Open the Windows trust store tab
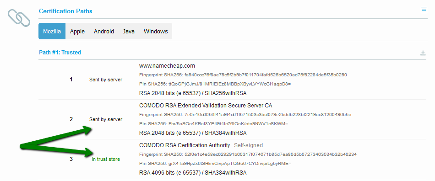 (x=156, y=31)
